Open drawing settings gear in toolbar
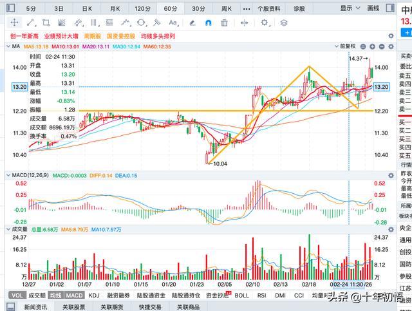The image size is (412, 311). 265,23
